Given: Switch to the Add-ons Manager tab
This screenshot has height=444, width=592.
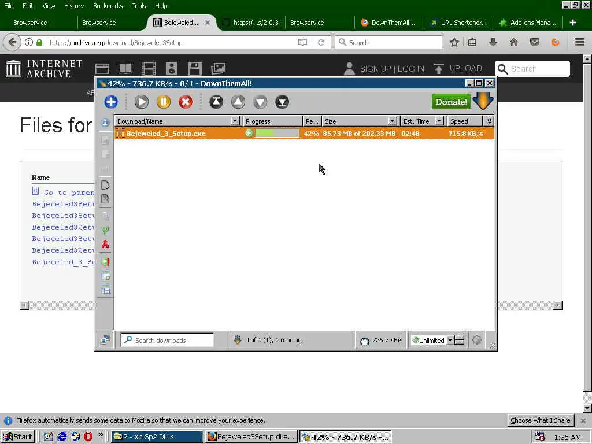Looking at the screenshot, I should [528, 23].
